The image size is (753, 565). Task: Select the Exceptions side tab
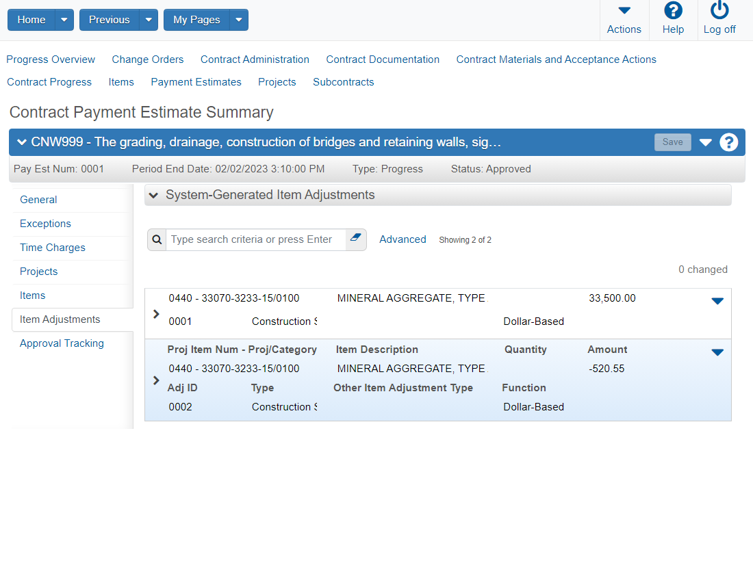point(45,224)
